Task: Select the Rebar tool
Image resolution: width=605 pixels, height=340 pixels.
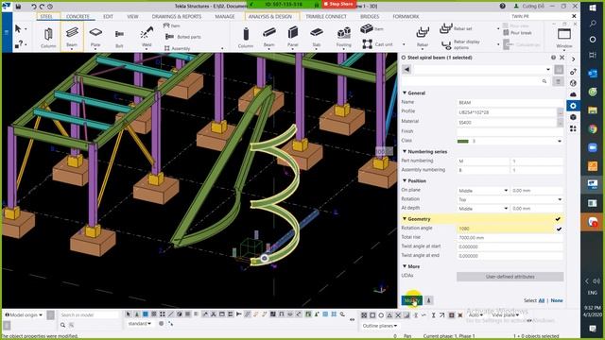Action: 423,37
